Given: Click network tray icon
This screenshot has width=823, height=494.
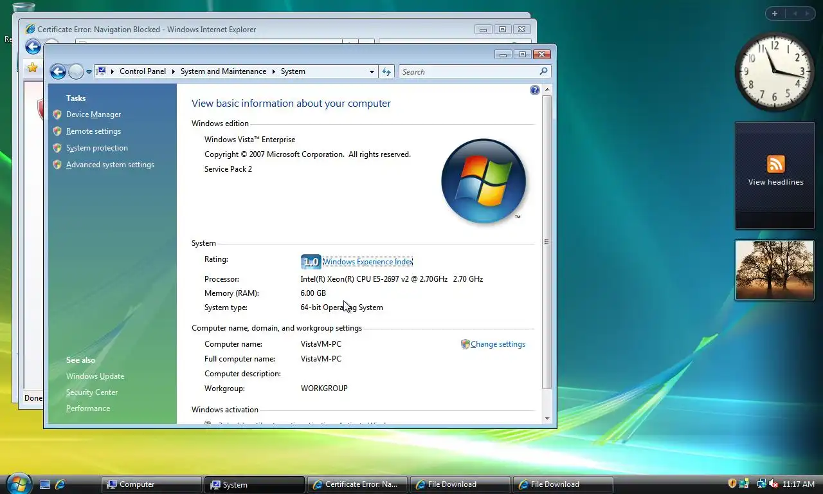Looking at the screenshot, I should tap(761, 484).
